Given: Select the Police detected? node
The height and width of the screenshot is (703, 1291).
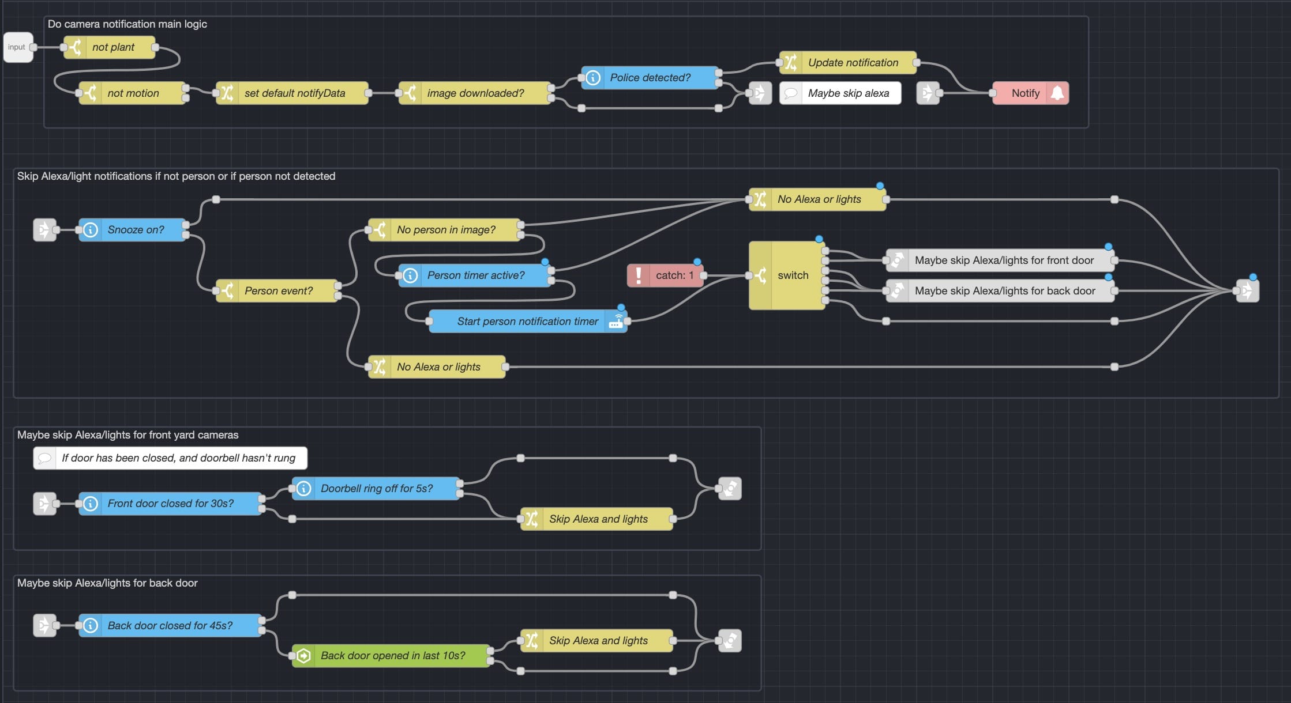Looking at the screenshot, I should pyautogui.click(x=650, y=78).
